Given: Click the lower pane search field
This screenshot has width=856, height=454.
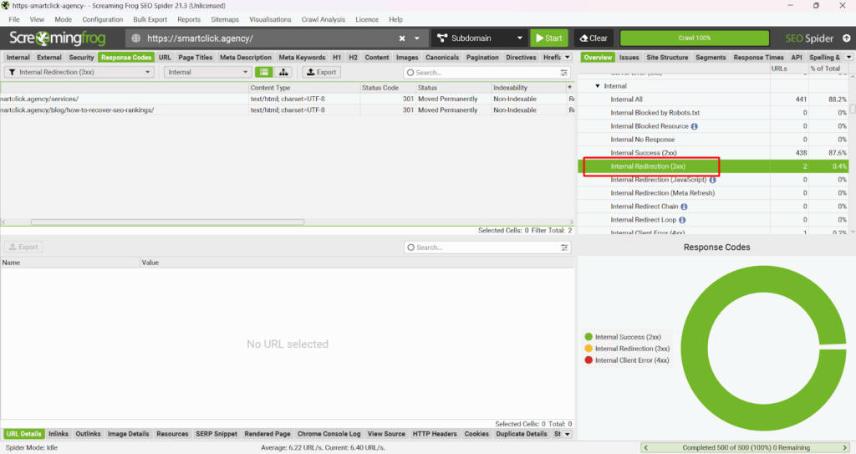Looking at the screenshot, I should click(x=482, y=247).
